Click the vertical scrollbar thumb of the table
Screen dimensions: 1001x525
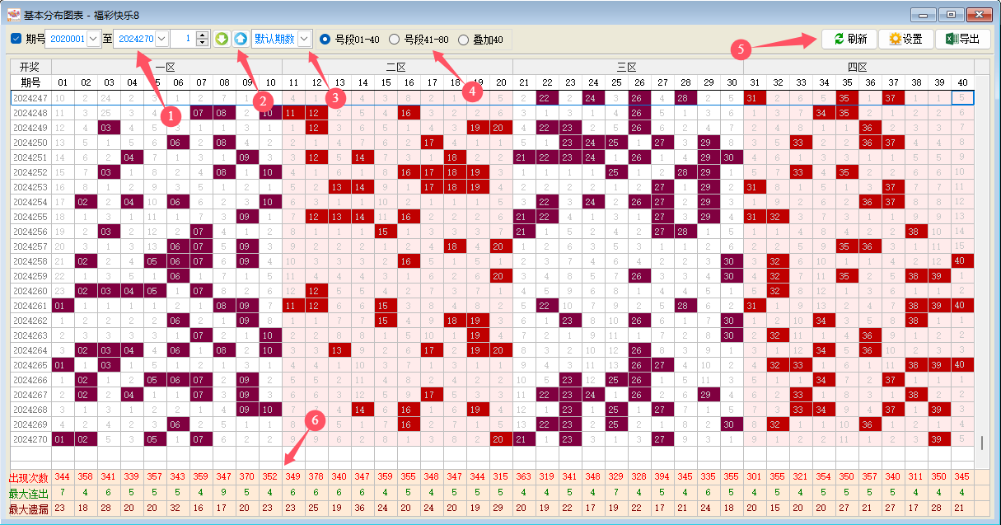tap(981, 443)
